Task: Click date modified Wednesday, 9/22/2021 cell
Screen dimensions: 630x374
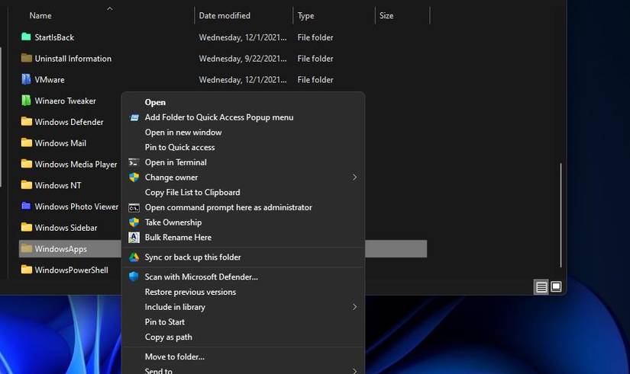Action: click(x=243, y=59)
